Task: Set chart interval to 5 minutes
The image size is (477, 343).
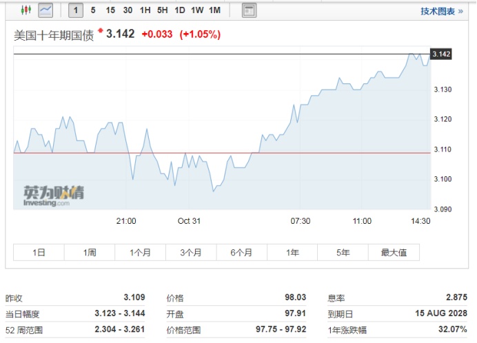Action: pos(93,10)
